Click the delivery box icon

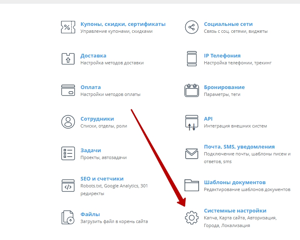pos(68,59)
